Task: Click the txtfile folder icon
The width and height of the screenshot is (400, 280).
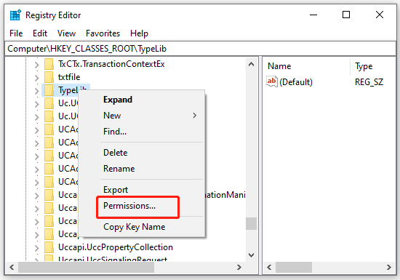Action: point(49,77)
